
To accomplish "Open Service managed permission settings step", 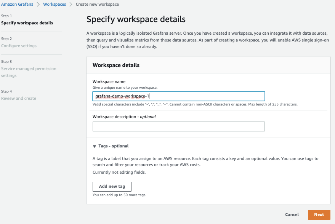I will click(29, 72).
